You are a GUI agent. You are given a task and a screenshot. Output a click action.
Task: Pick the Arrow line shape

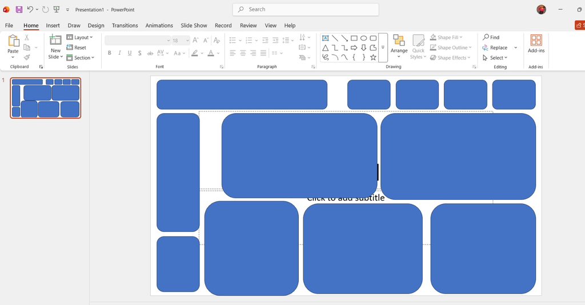coord(344,38)
